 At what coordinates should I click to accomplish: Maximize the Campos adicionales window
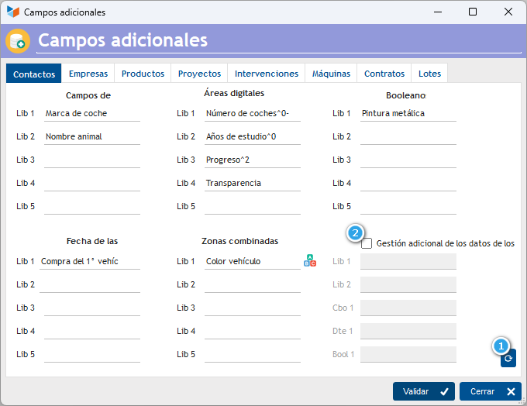coord(473,12)
